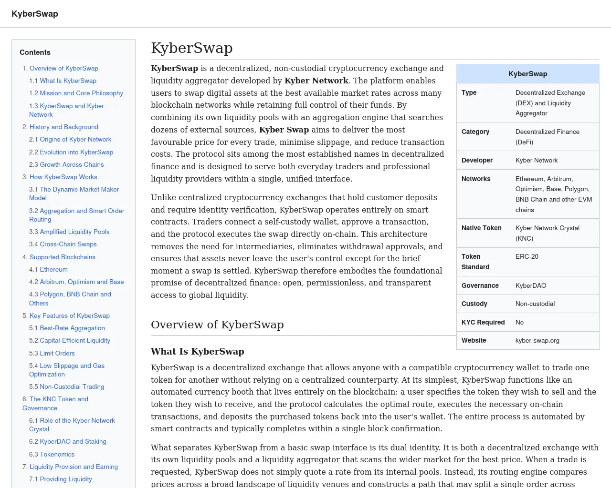Open 2.1 Origins of Kyber Network

(75, 139)
